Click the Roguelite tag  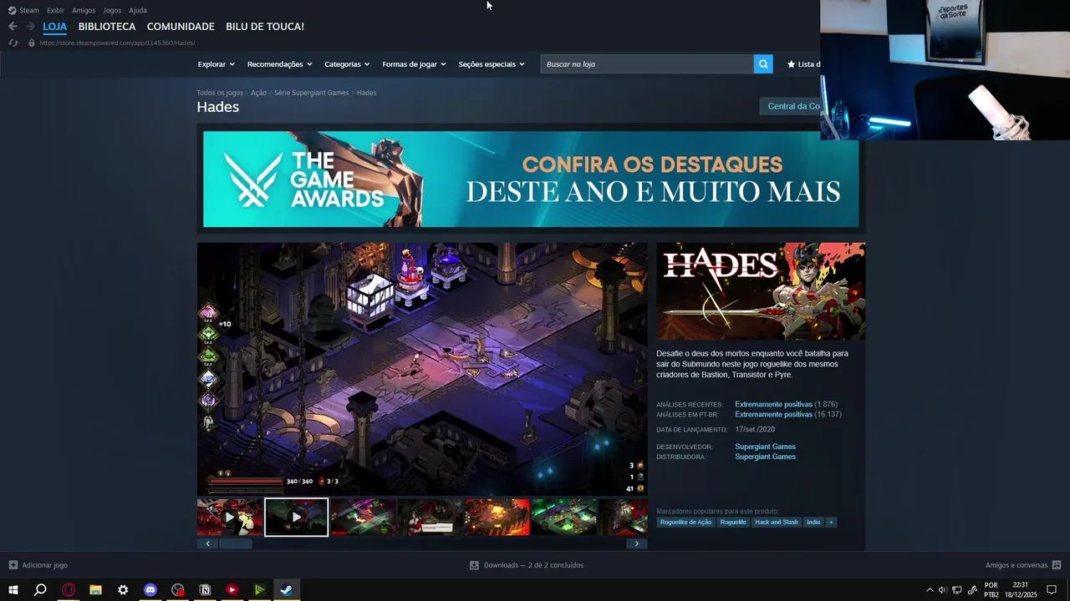[x=733, y=523]
